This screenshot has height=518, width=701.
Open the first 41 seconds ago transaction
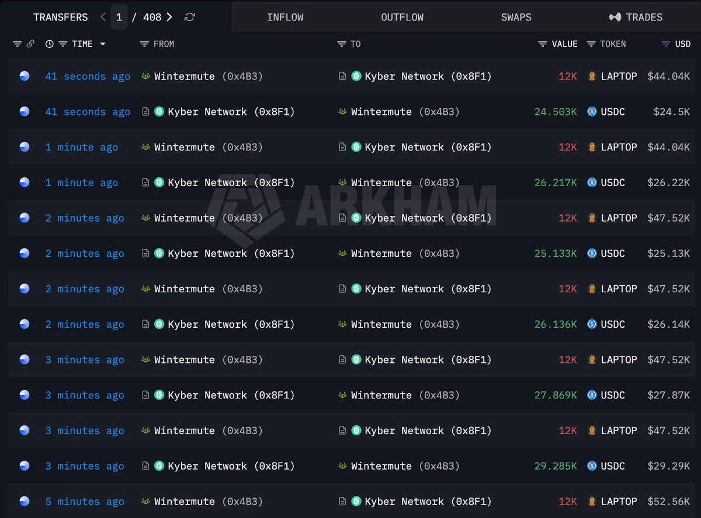(88, 76)
